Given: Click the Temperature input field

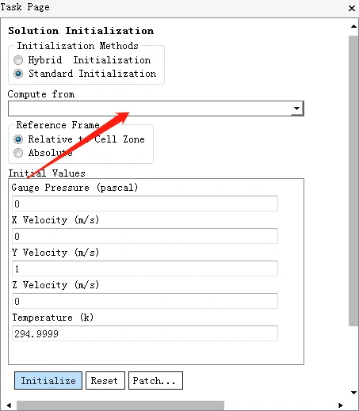Looking at the screenshot, I should click(x=145, y=333).
